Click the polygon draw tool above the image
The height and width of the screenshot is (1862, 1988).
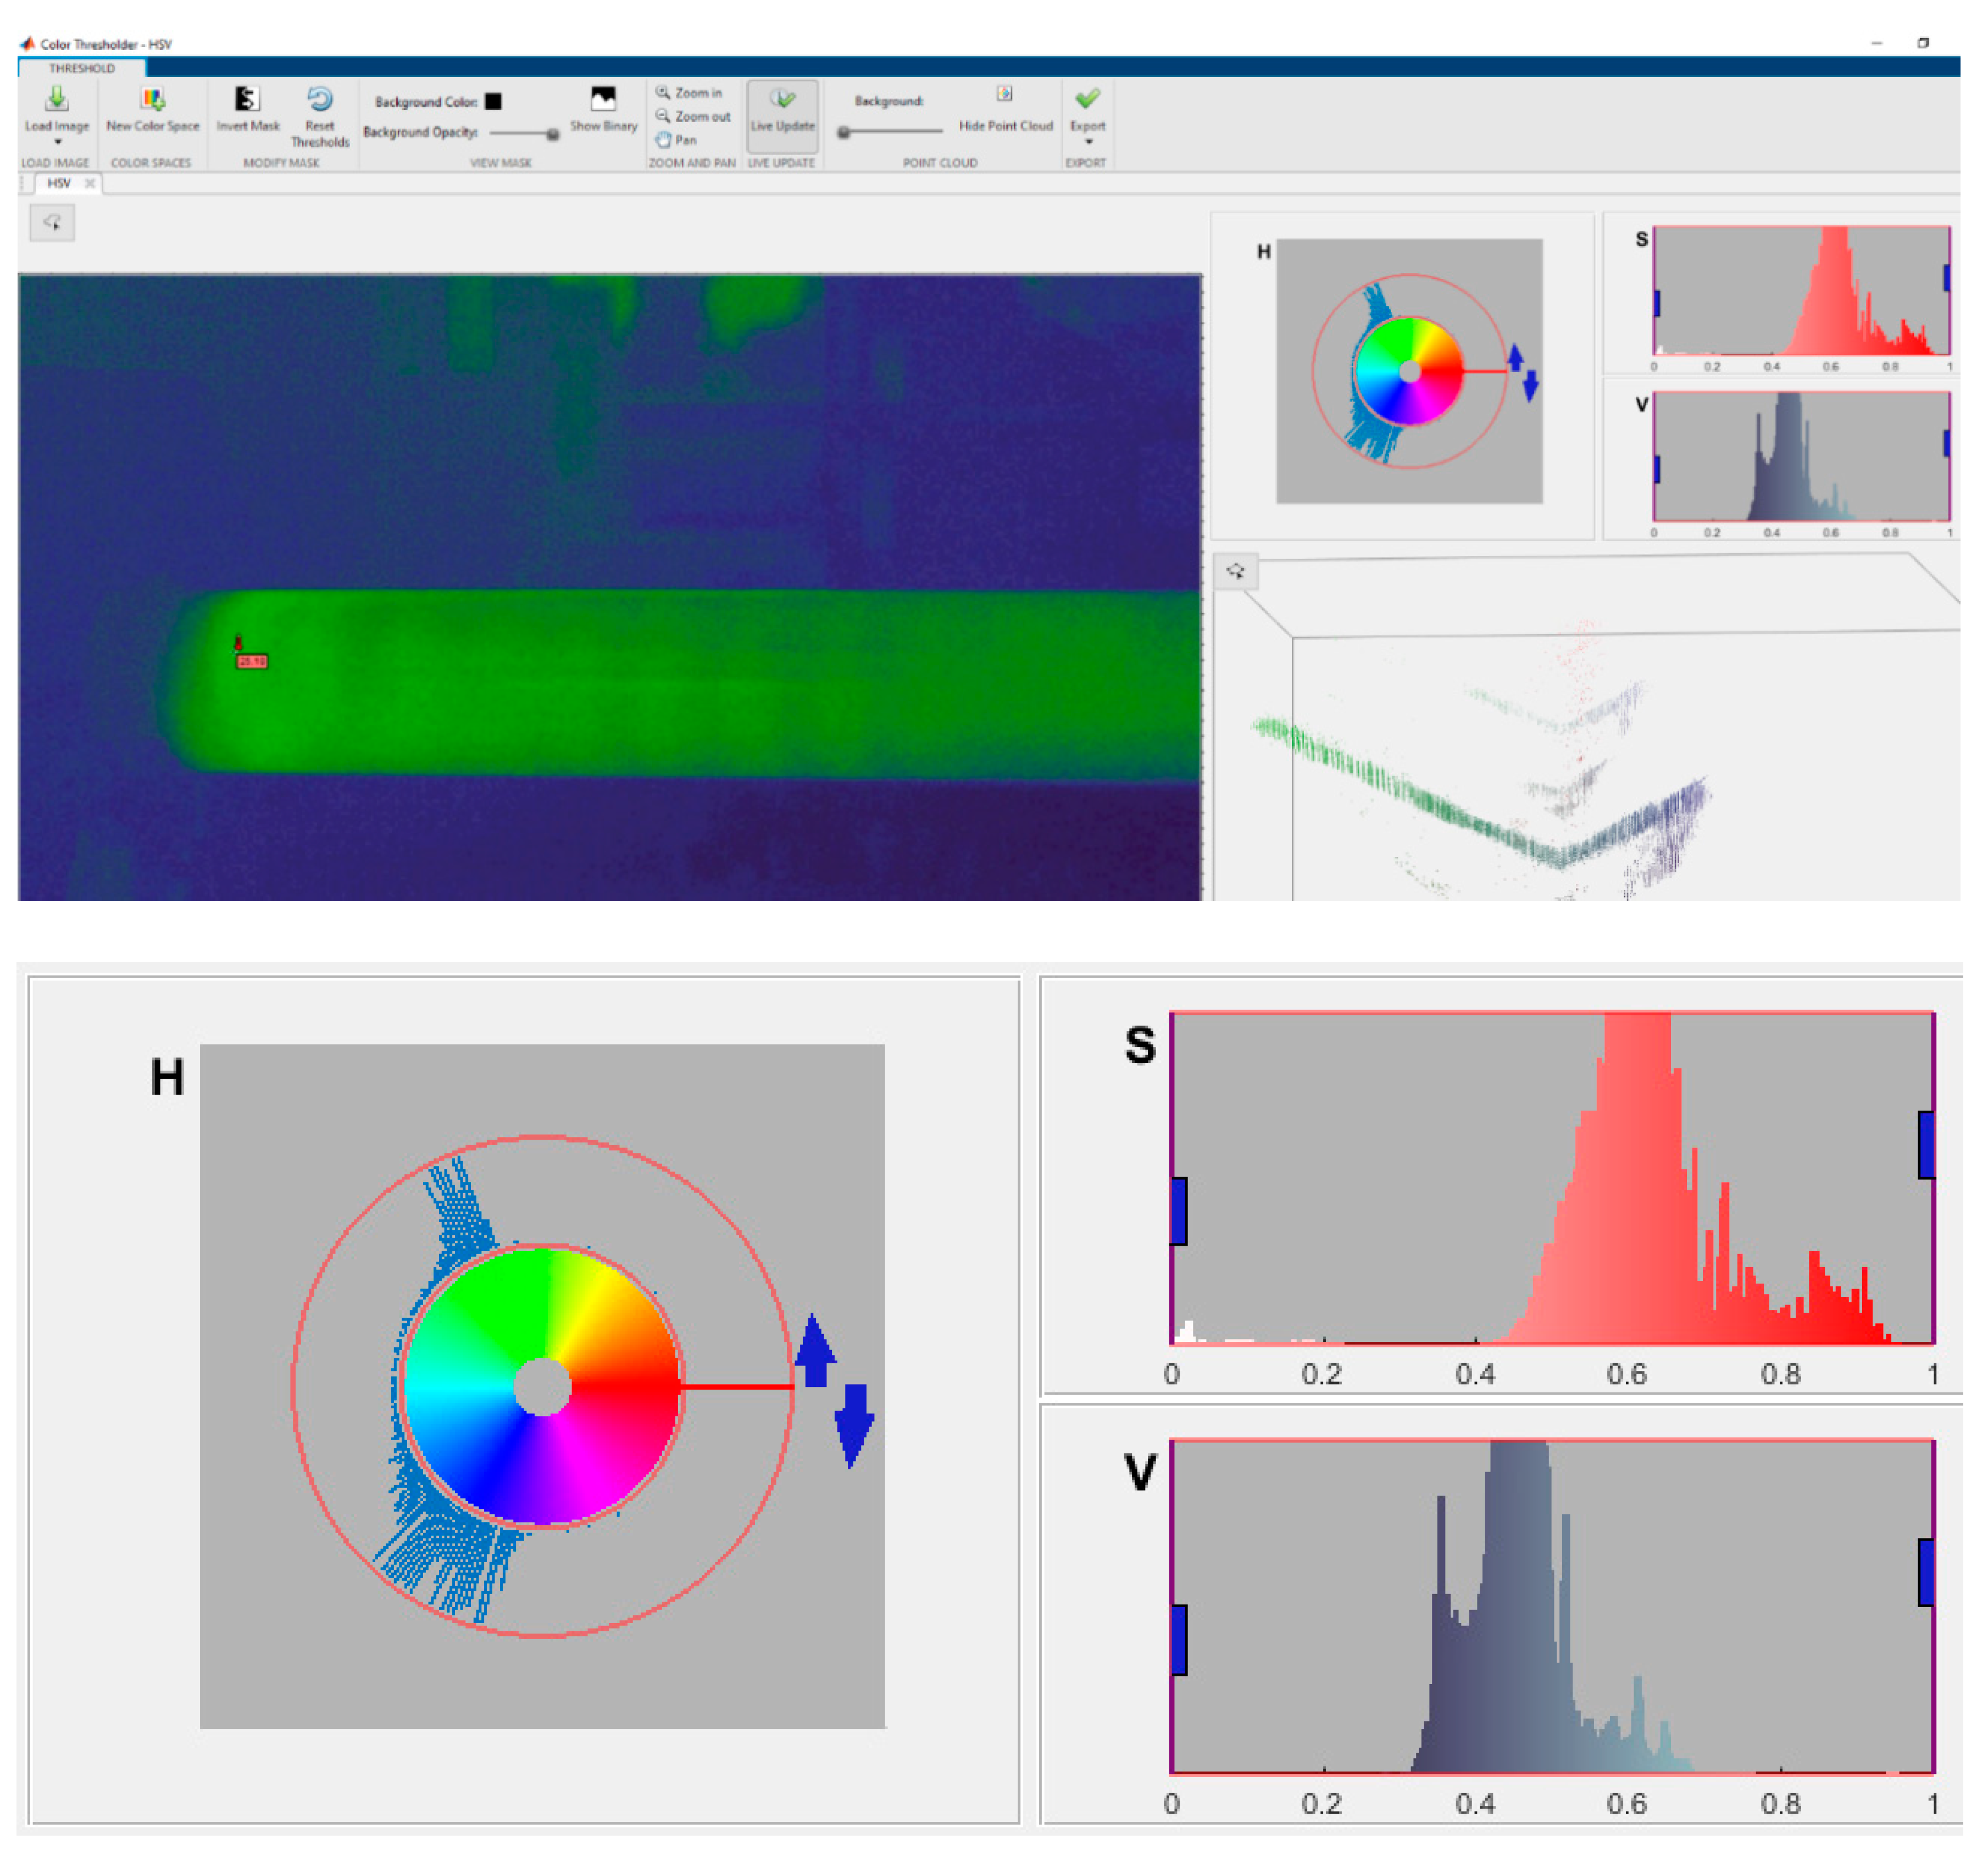click(x=52, y=222)
